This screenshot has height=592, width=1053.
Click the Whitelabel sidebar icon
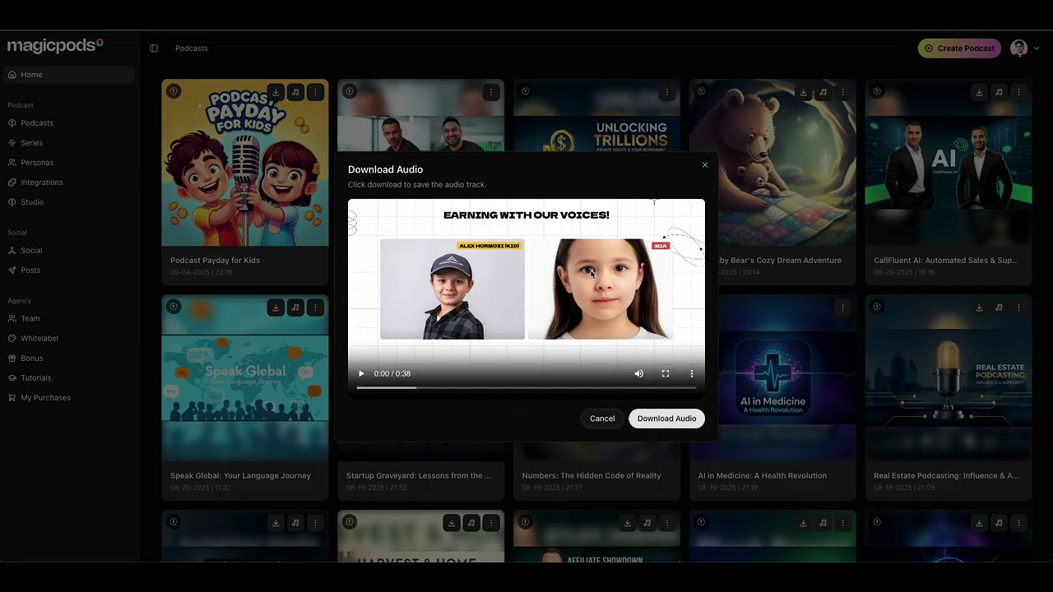pos(12,339)
